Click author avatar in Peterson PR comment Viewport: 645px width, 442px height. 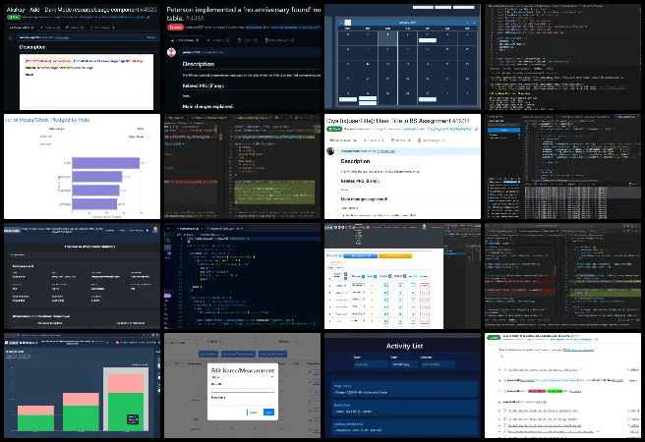(x=171, y=52)
